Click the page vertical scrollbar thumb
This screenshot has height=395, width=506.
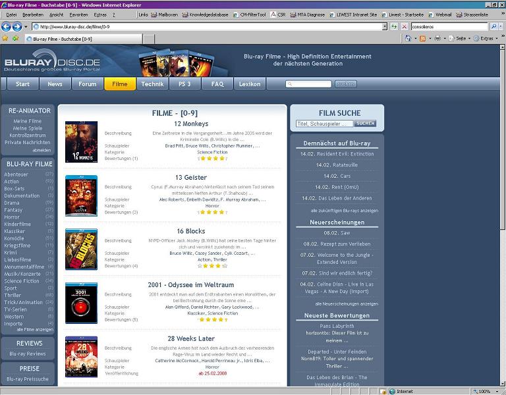[502, 140]
